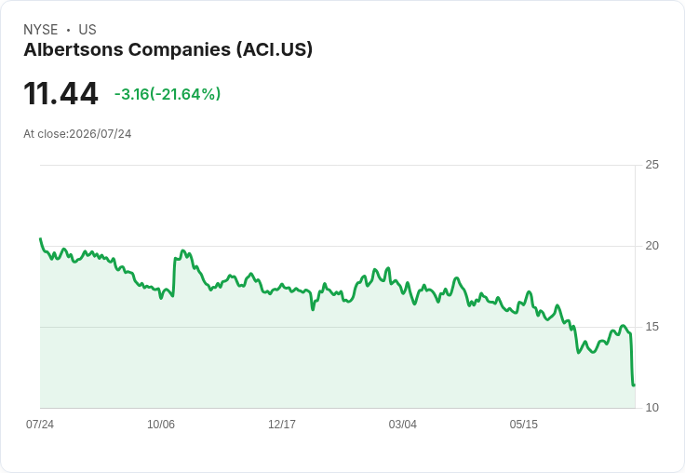Click the October price spike peak
685x473 pixels.
coord(182,250)
